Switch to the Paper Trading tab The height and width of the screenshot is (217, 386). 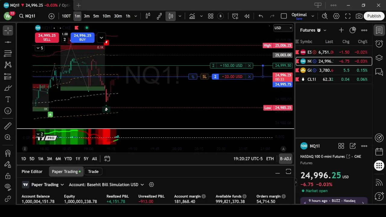66,171
